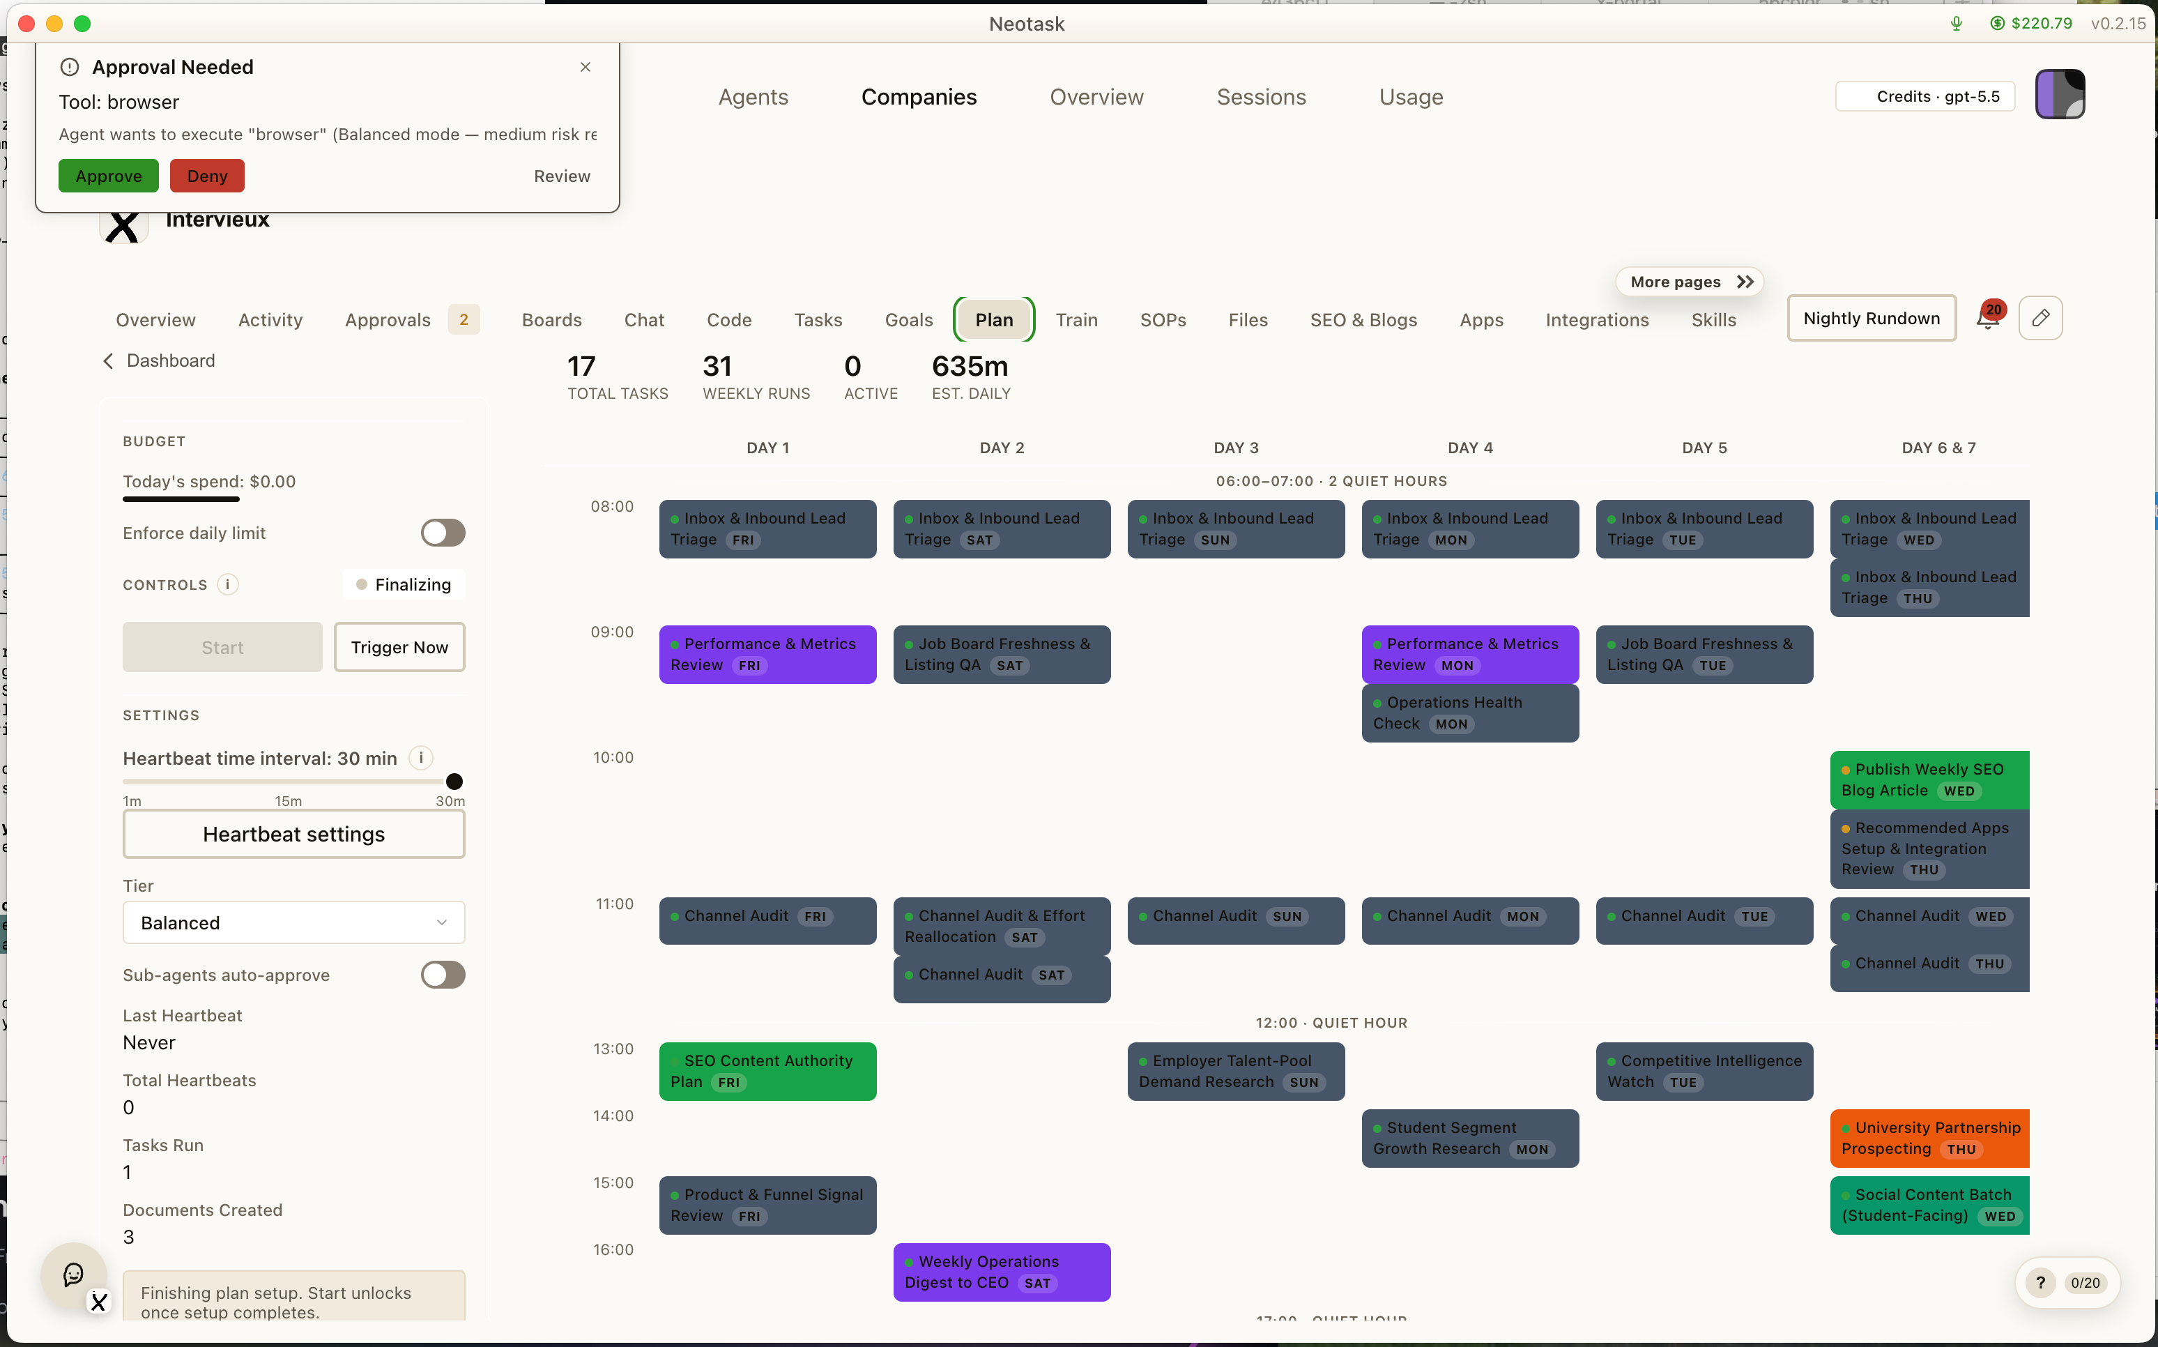Toggle Sub-agents auto-approve switch
The height and width of the screenshot is (1347, 2158).
[443, 975]
